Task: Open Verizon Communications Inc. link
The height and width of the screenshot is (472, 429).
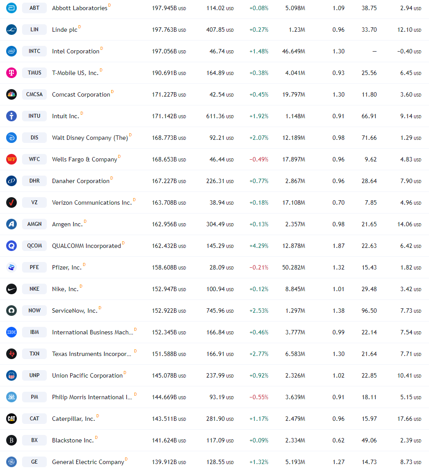Action: [x=92, y=202]
